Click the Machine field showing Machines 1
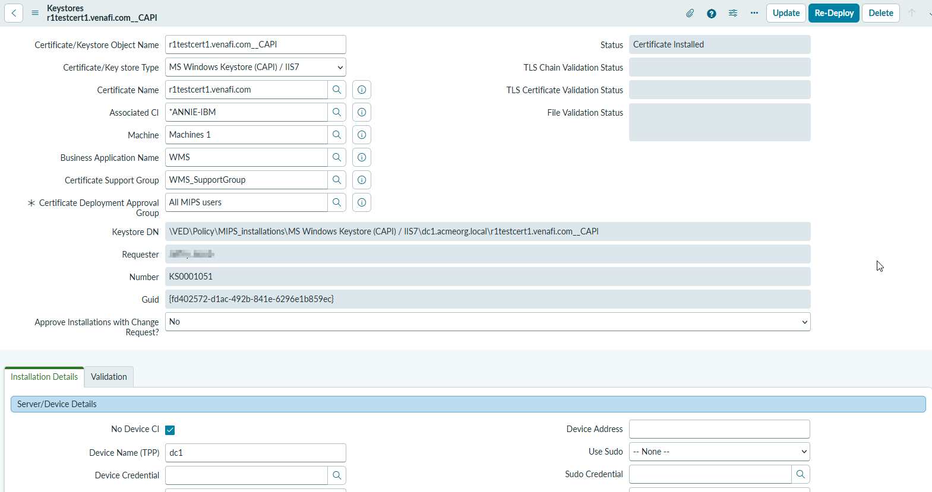Viewport: 932px width, 492px height. pyautogui.click(x=246, y=135)
